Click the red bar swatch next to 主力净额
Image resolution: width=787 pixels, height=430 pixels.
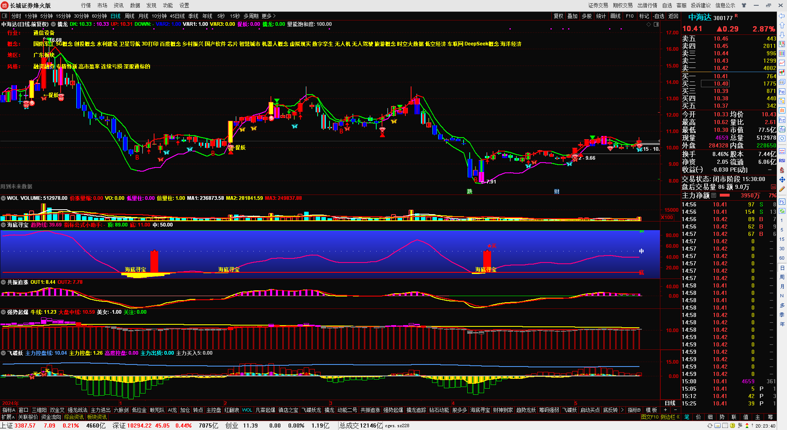725,195
